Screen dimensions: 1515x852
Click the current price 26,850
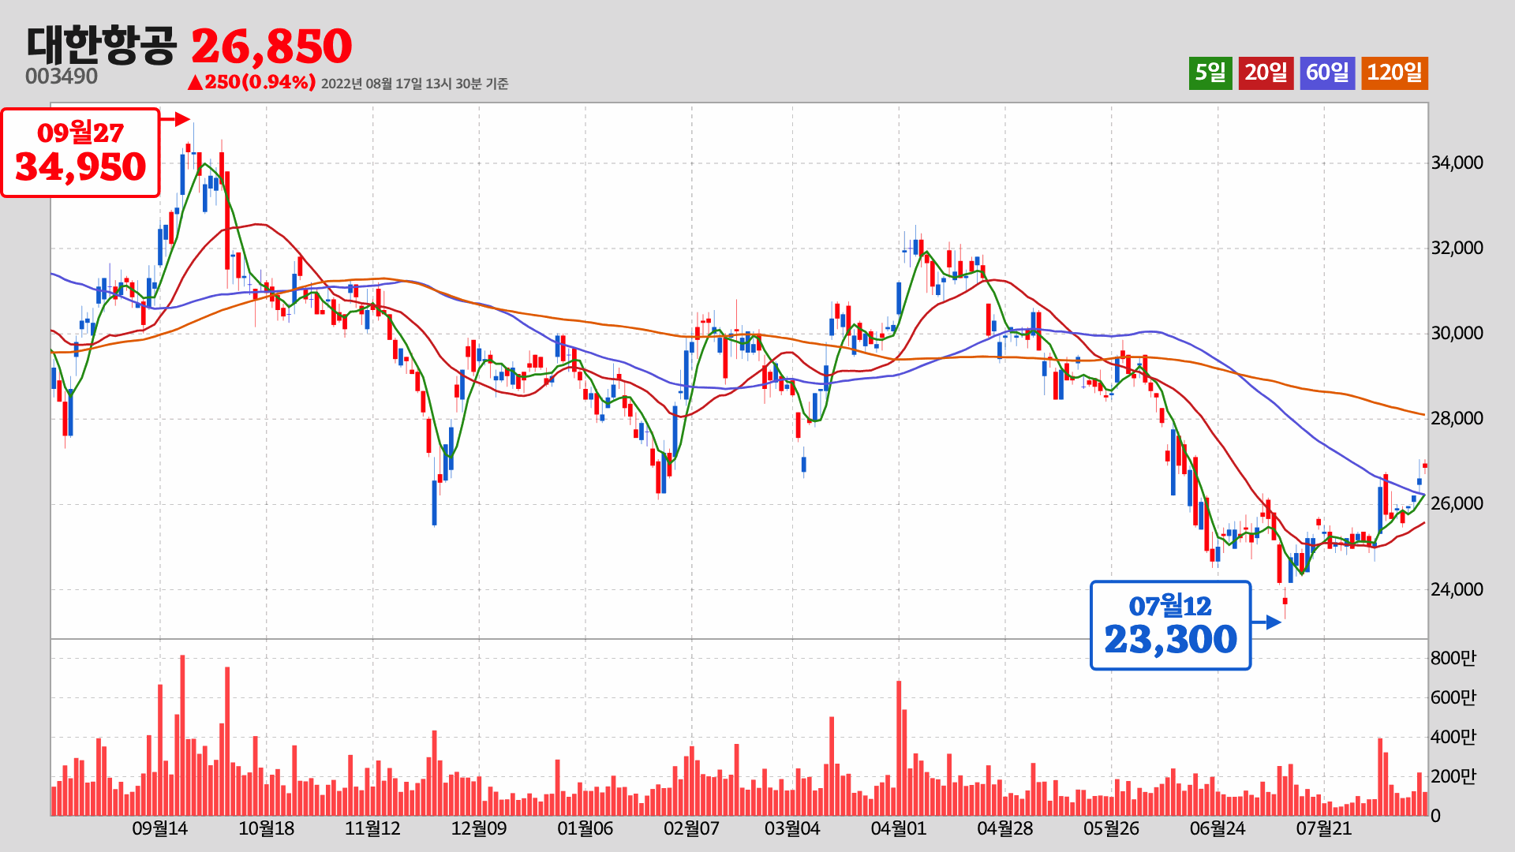(271, 47)
